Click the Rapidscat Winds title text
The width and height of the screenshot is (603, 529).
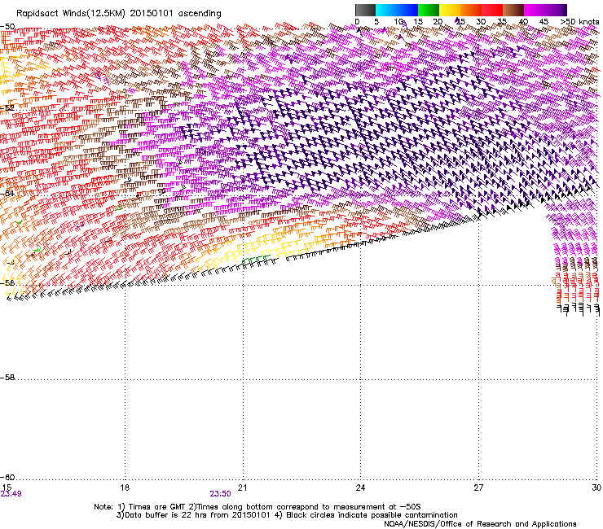pos(119,14)
